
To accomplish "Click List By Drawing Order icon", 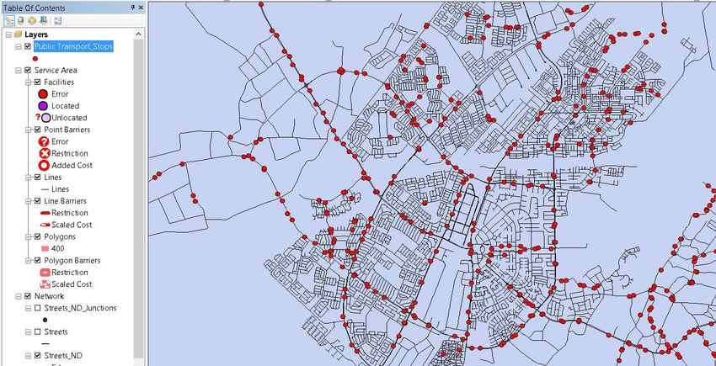I will (8, 19).
